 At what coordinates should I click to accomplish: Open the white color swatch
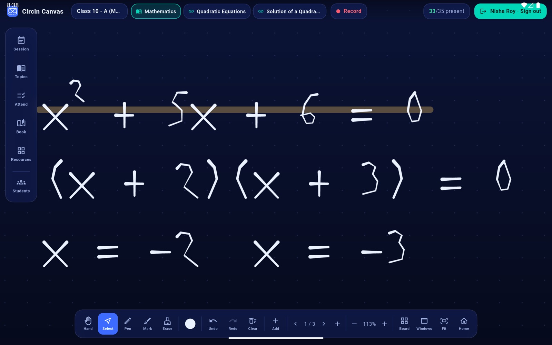coord(190,324)
